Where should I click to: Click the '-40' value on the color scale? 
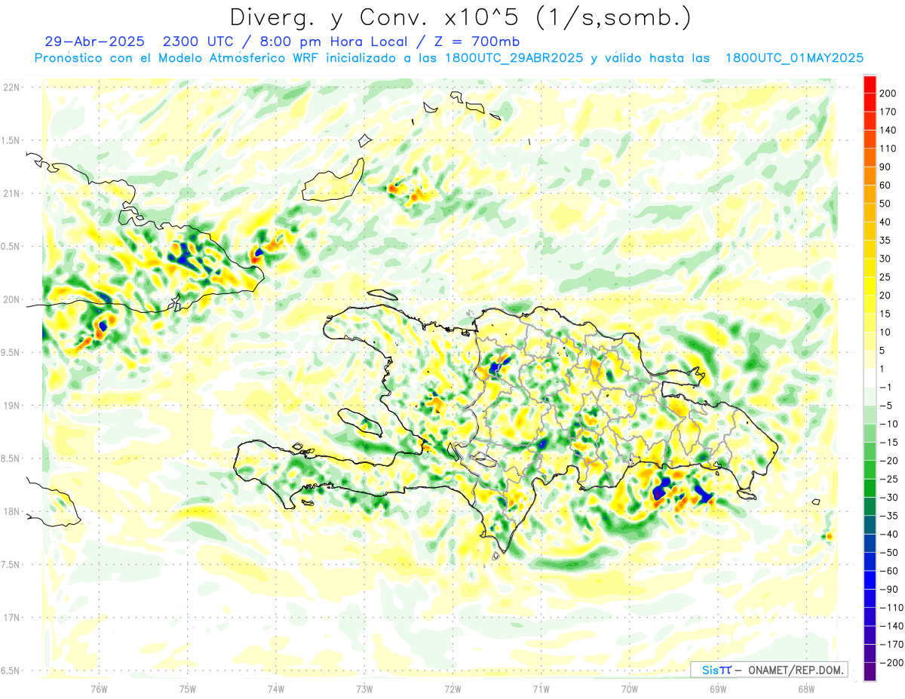(888, 534)
